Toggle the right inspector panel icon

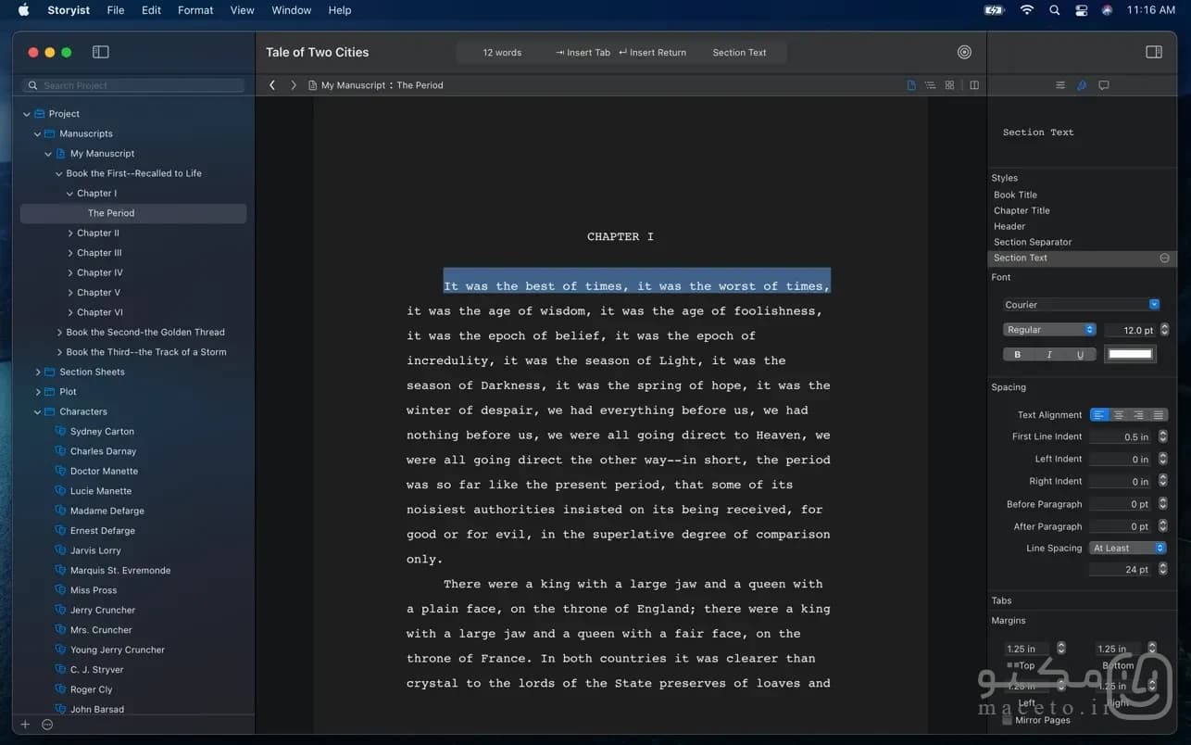click(x=1154, y=52)
